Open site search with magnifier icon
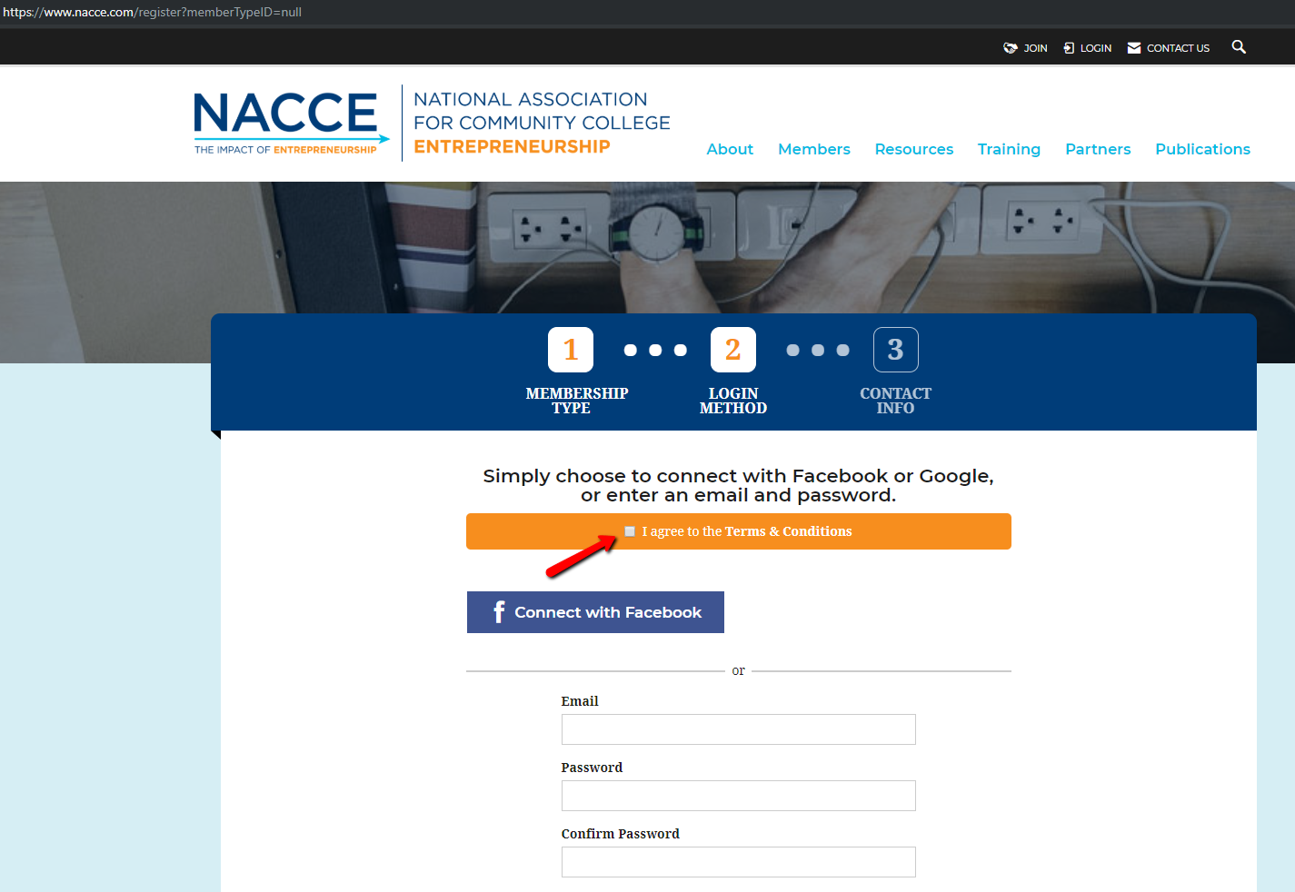Screen dimensions: 1295x892 pyautogui.click(x=1239, y=47)
